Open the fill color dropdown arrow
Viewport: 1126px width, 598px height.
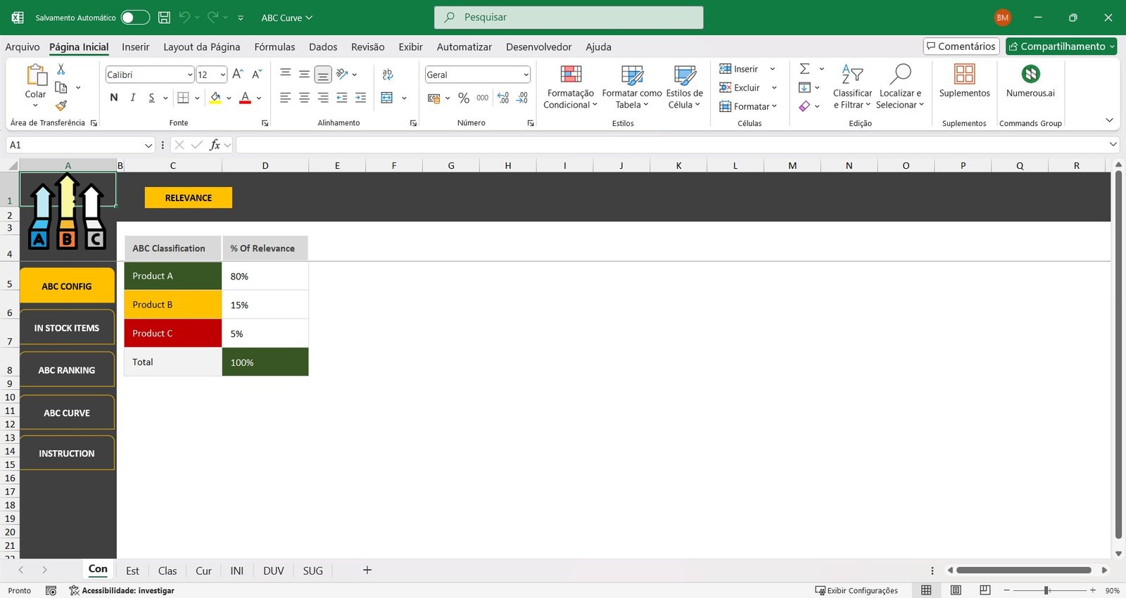(229, 98)
